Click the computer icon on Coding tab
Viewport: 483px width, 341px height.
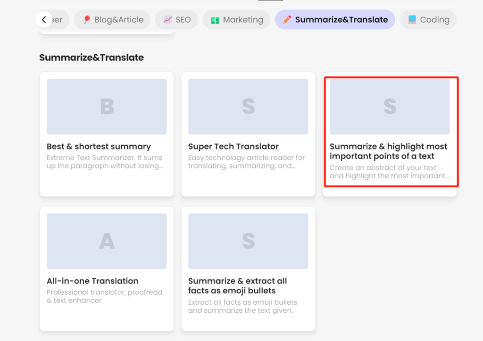click(x=412, y=19)
